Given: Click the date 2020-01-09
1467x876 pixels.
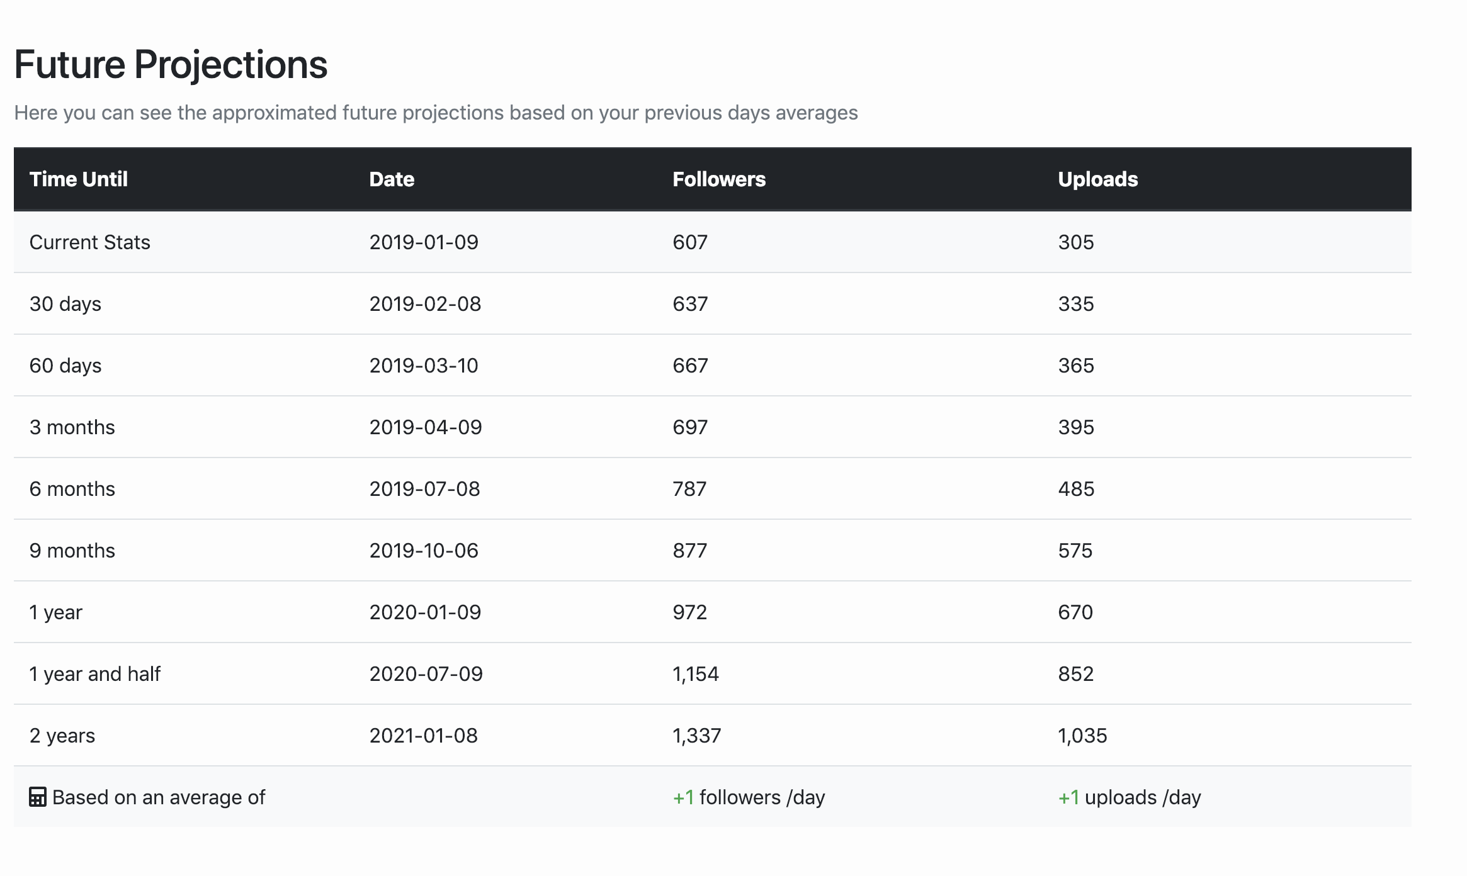Looking at the screenshot, I should click(425, 612).
